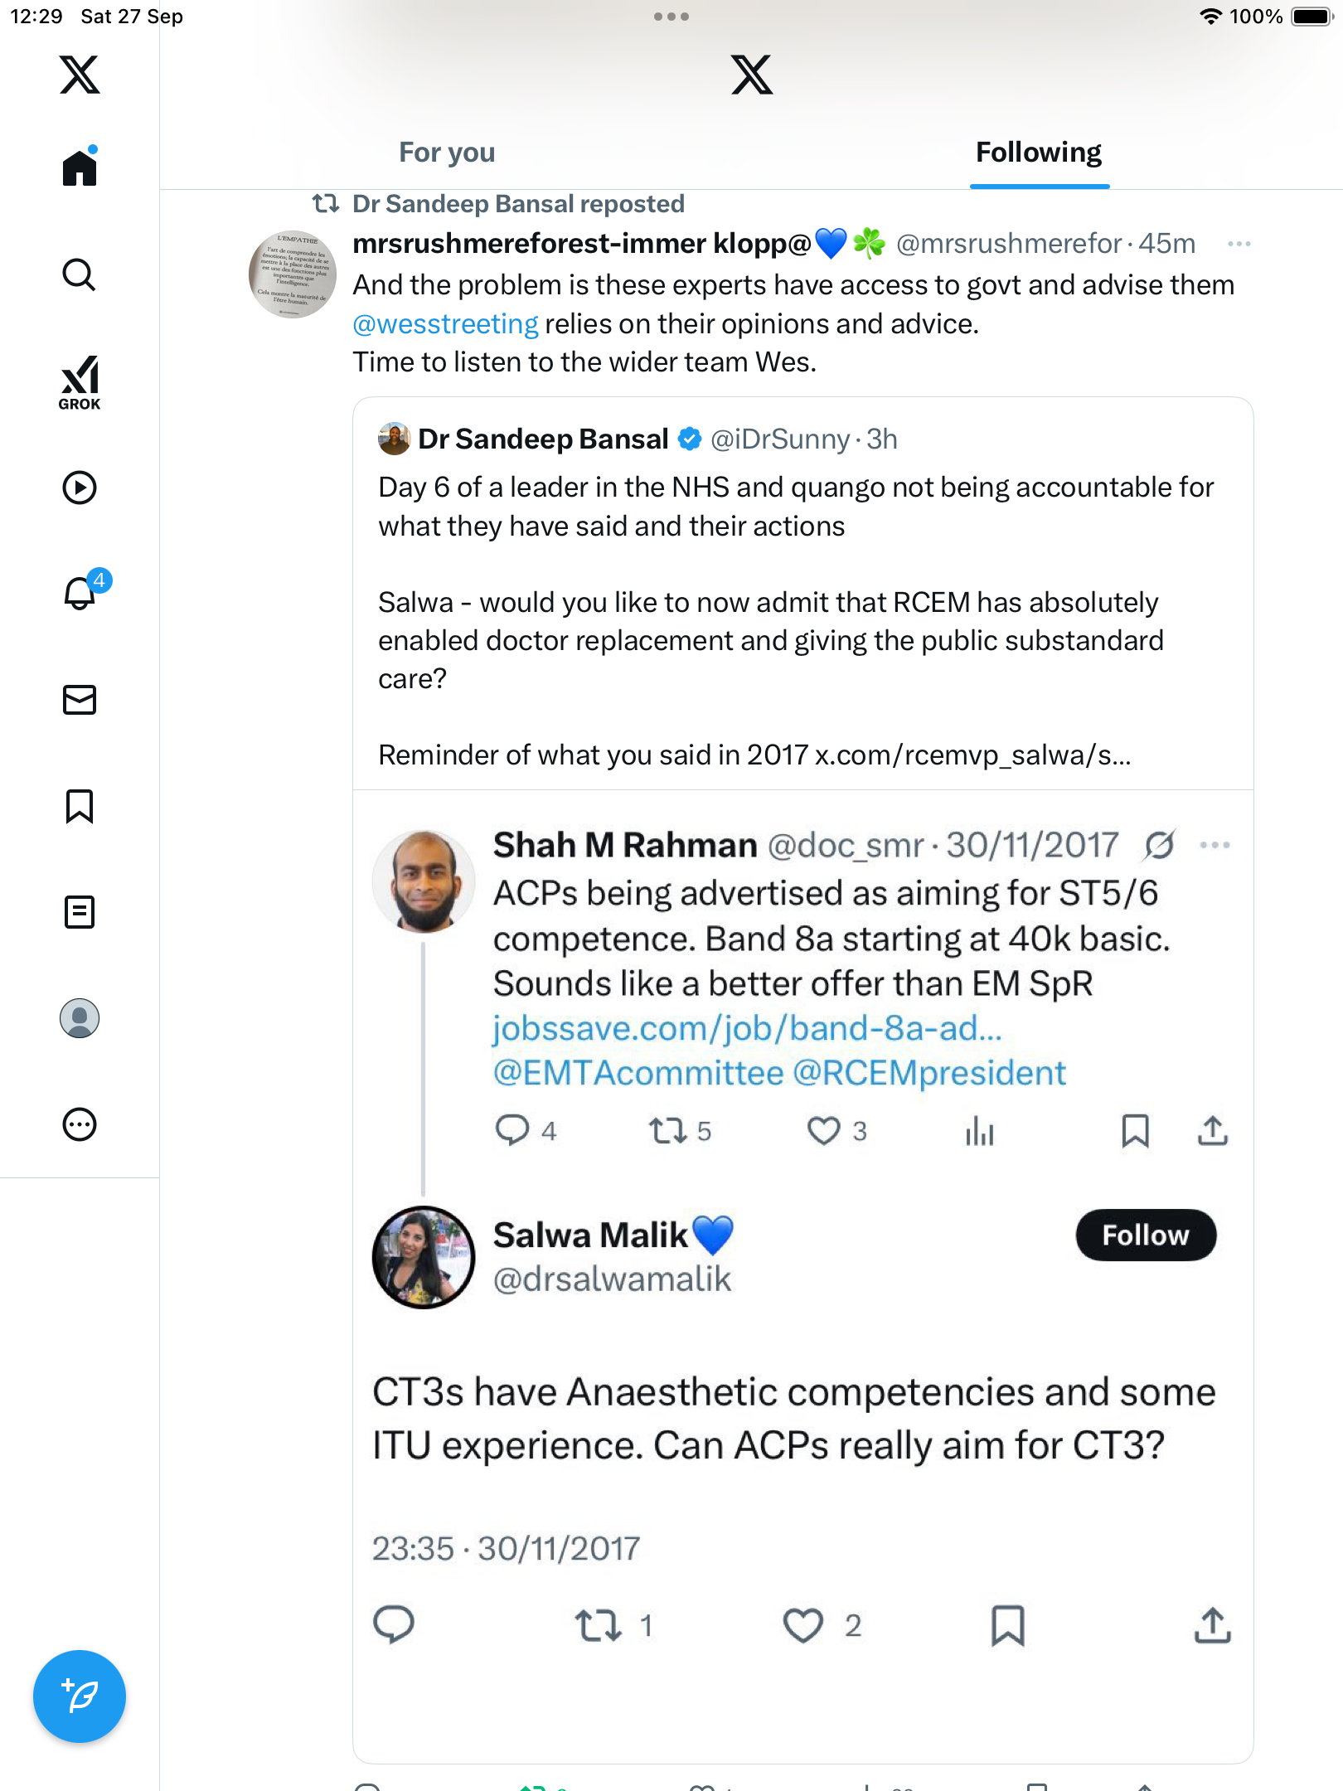Open the profile avatar in sidebar
Screen dimensions: 1343x1791
[80, 1018]
